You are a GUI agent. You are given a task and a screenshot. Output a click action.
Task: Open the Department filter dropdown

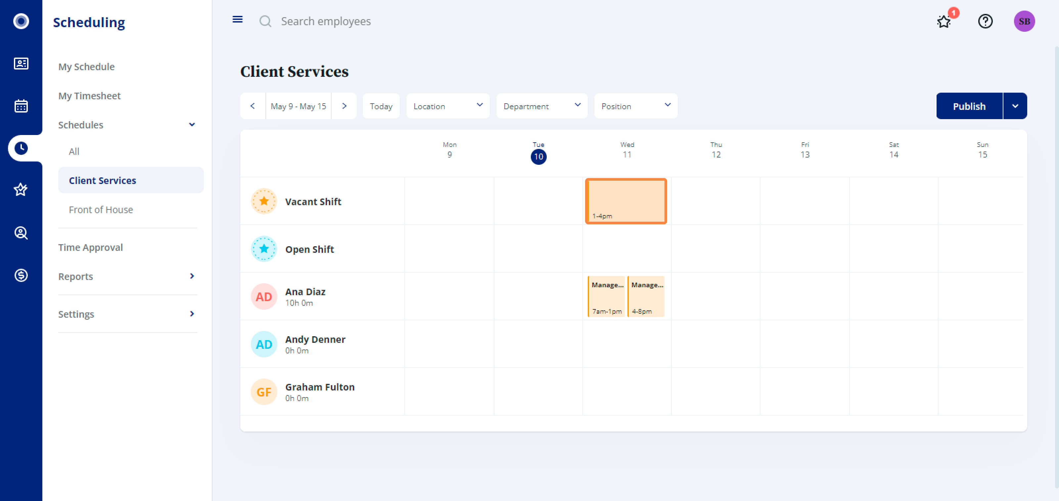coord(542,106)
